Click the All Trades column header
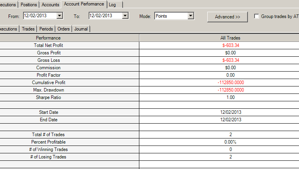299x169 pixels. pyautogui.click(x=230, y=38)
